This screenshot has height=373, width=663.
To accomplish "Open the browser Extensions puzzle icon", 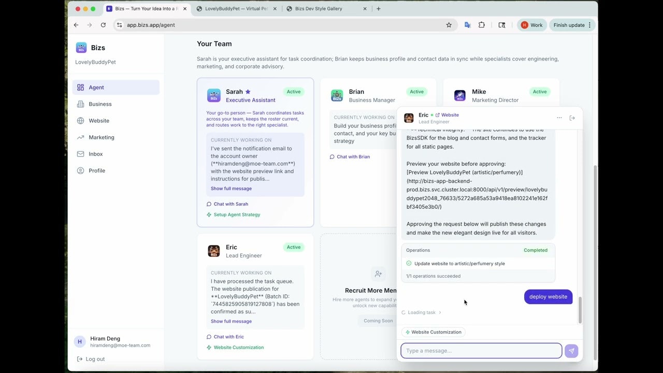I will click(482, 25).
